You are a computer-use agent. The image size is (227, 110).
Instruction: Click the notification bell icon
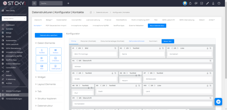[x=190, y=3]
